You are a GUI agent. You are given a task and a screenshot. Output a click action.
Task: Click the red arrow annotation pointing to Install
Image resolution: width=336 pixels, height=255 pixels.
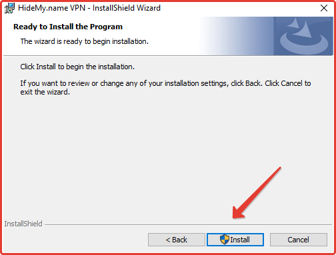(x=257, y=193)
